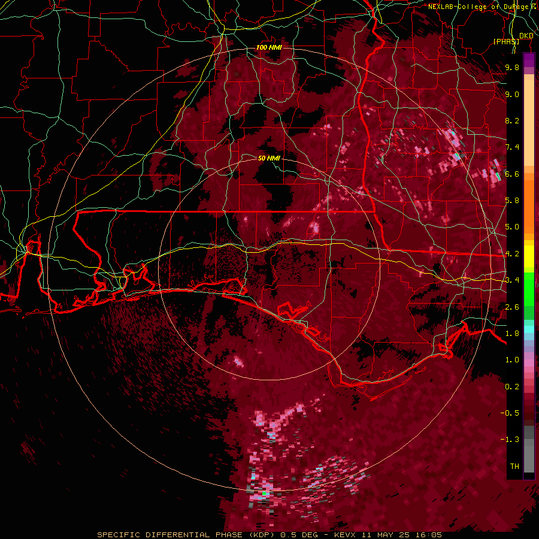Viewport: 539px width, 539px height.
Task: Click the purple segment atop the color bar
Action: click(529, 60)
